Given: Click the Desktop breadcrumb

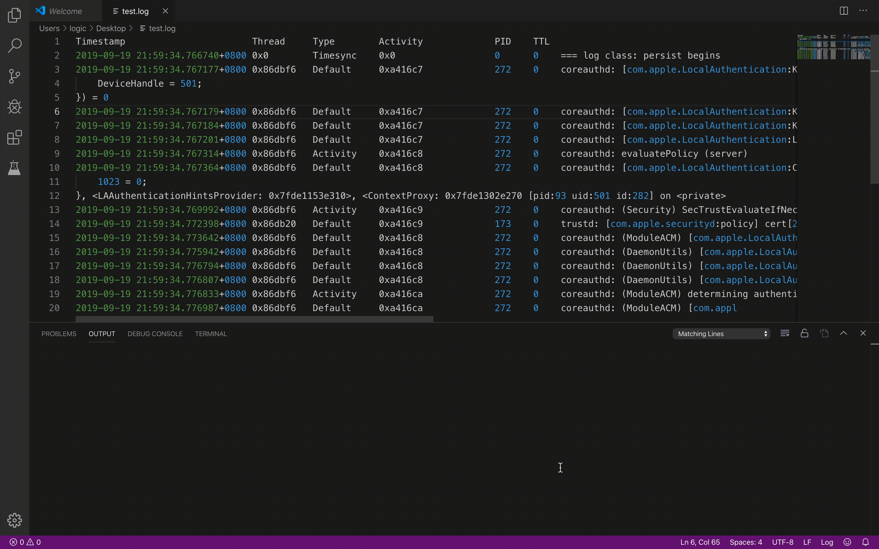Looking at the screenshot, I should click(111, 28).
